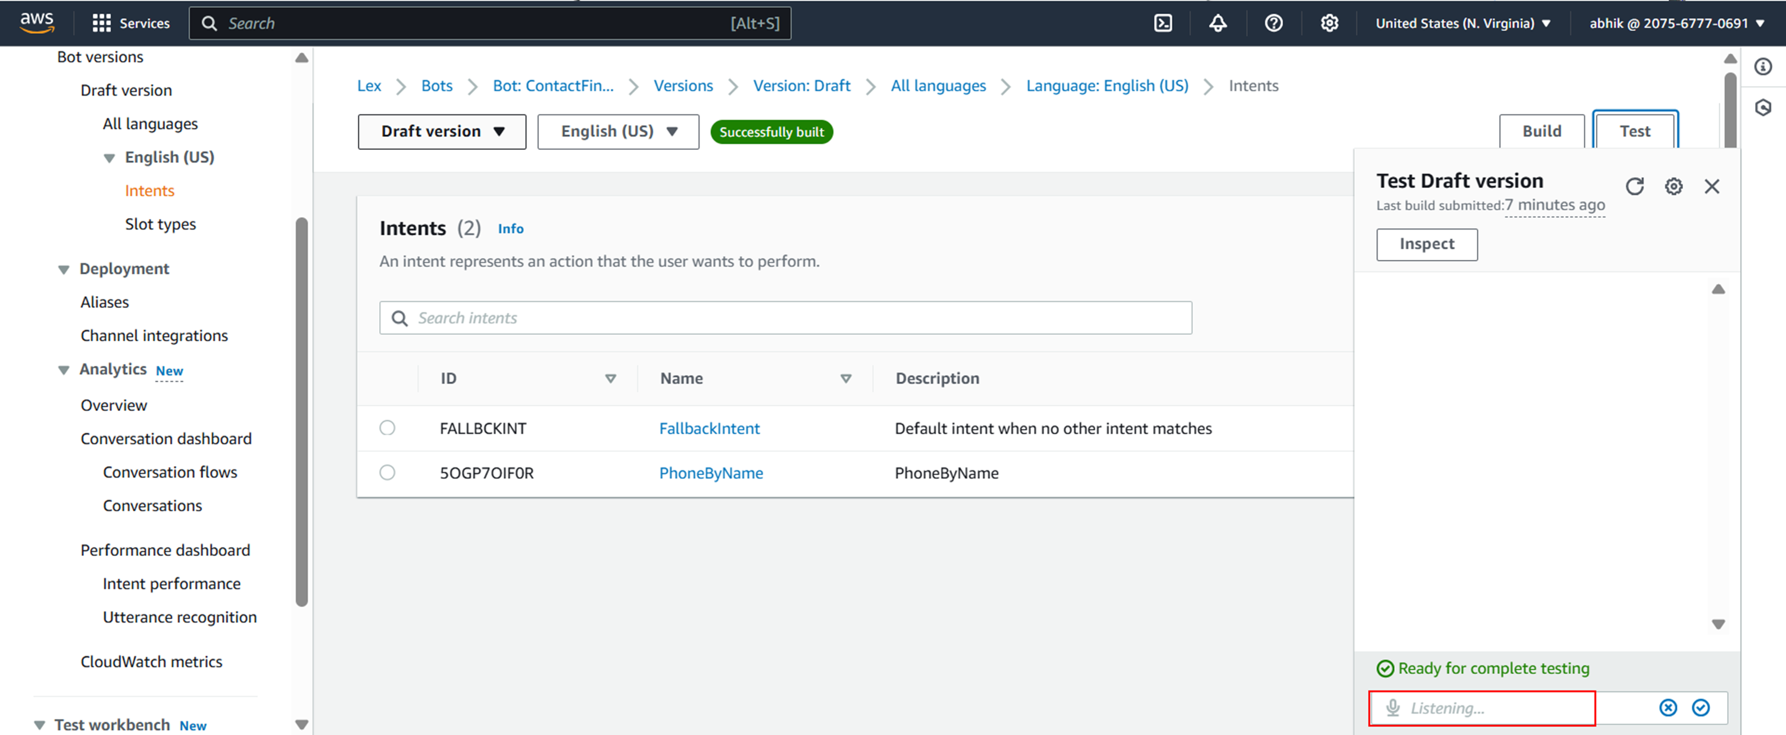Open Conversation flows in sidebar
This screenshot has width=1786, height=735.
click(x=170, y=472)
